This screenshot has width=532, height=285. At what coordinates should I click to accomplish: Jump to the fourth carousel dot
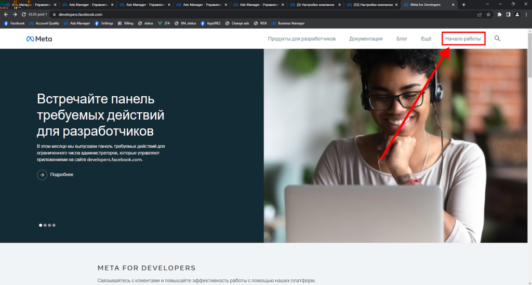point(54,225)
